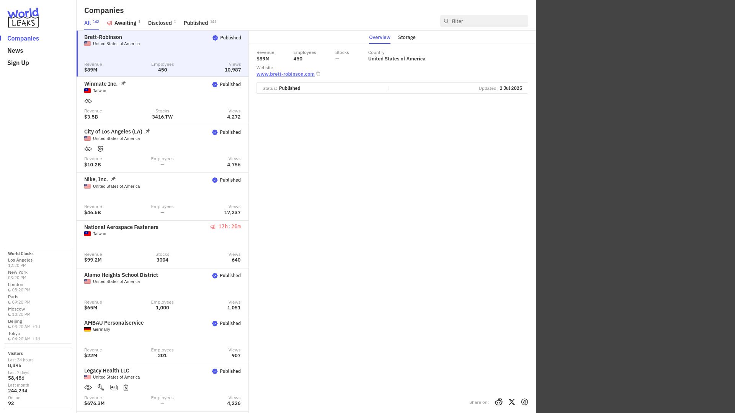Image resolution: width=735 pixels, height=413 pixels.
Task: Click the Tokyo 04:20 AM world clock
Action: [24, 336]
